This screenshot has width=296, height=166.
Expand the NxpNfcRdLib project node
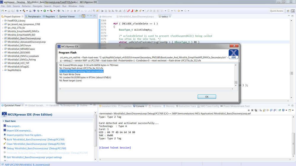pos(3,70)
